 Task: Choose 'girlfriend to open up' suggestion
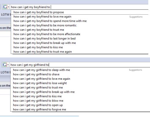click(x=80, y=105)
